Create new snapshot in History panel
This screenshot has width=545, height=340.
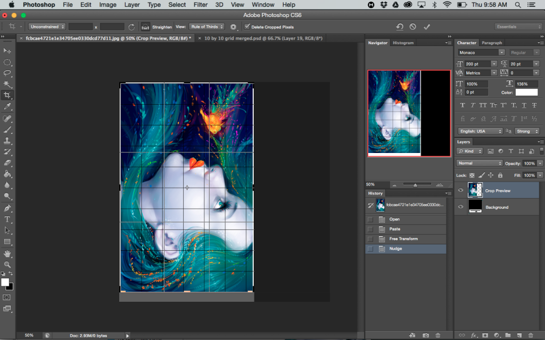[x=426, y=335]
